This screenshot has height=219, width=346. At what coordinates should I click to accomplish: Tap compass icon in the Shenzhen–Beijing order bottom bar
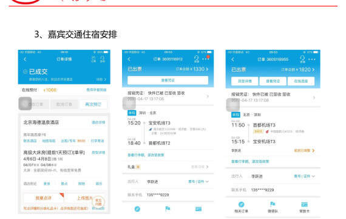click(x=137, y=209)
